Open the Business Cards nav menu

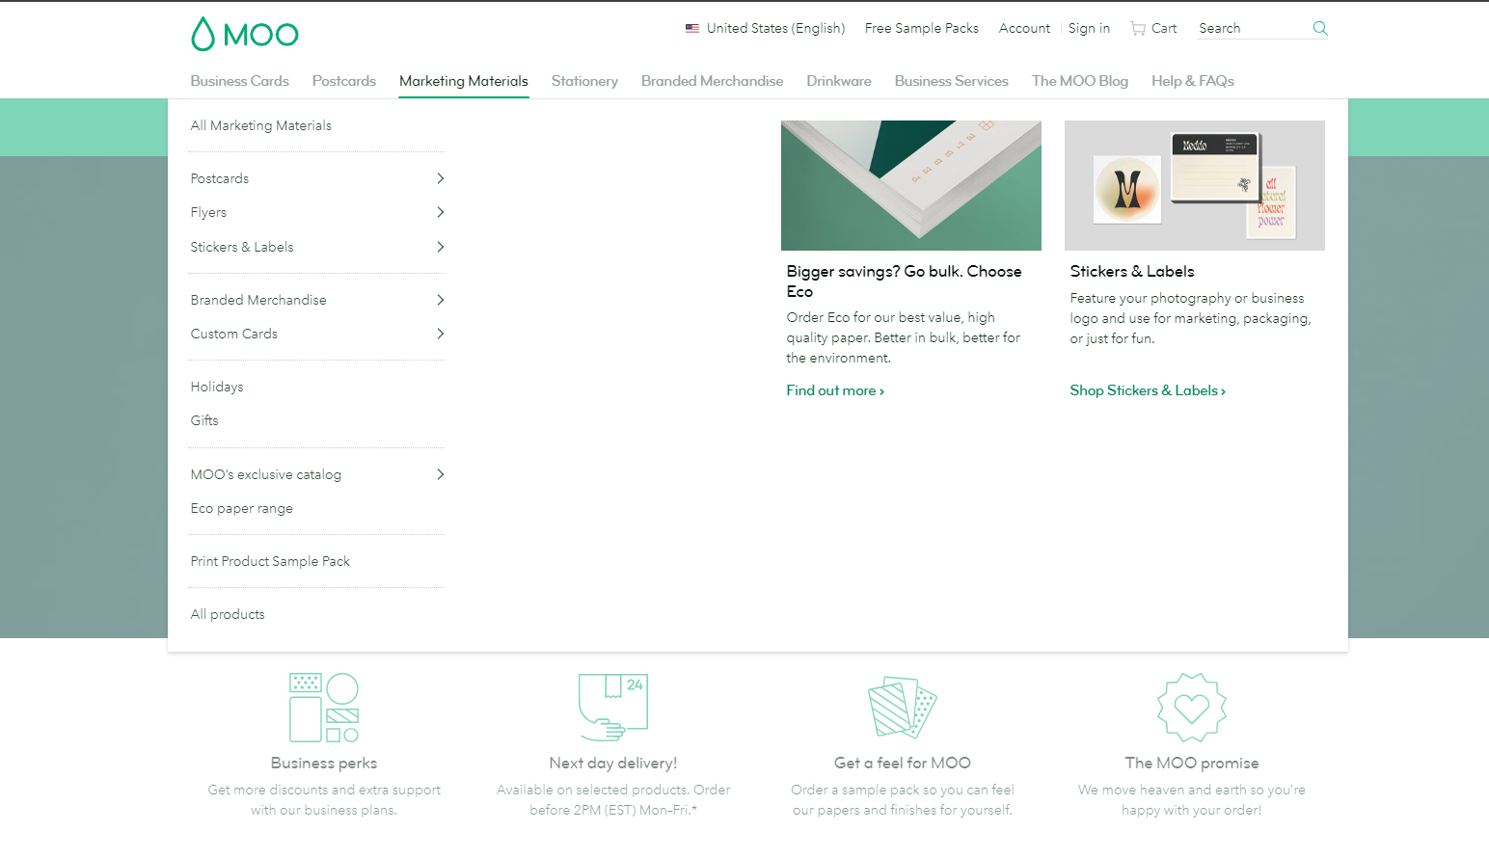(x=239, y=81)
